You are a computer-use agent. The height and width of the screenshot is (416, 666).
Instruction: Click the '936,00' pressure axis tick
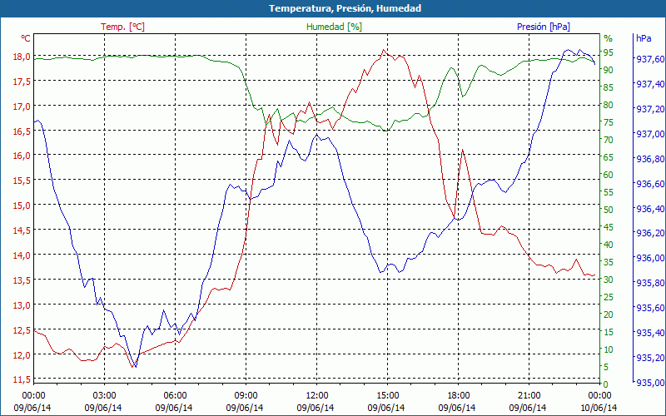[x=650, y=258]
